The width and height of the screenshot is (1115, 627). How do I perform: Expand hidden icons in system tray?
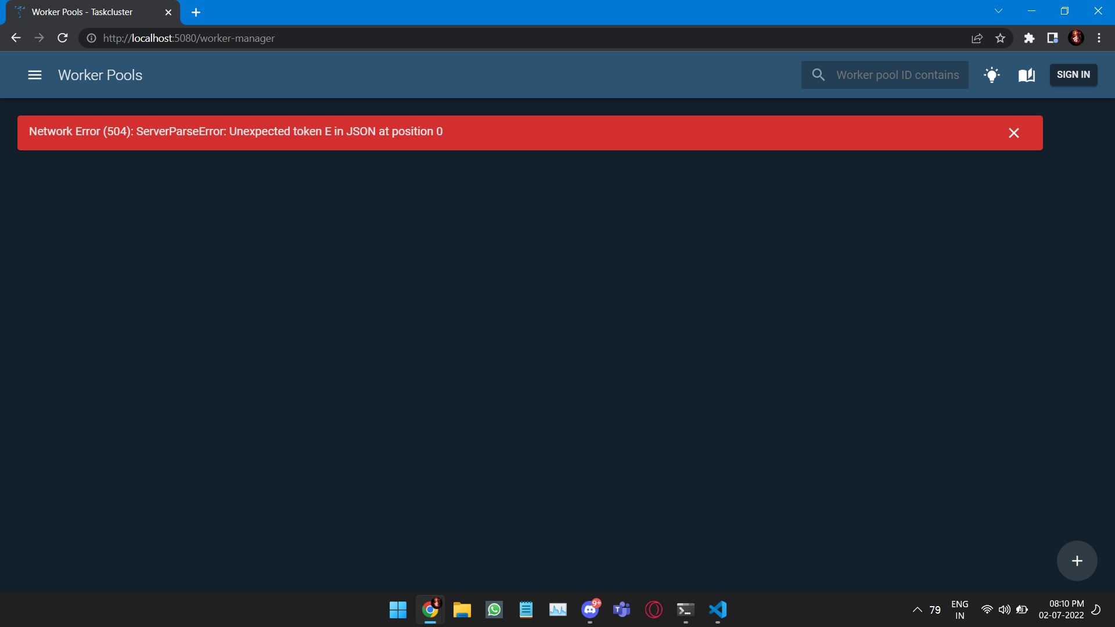pos(917,610)
